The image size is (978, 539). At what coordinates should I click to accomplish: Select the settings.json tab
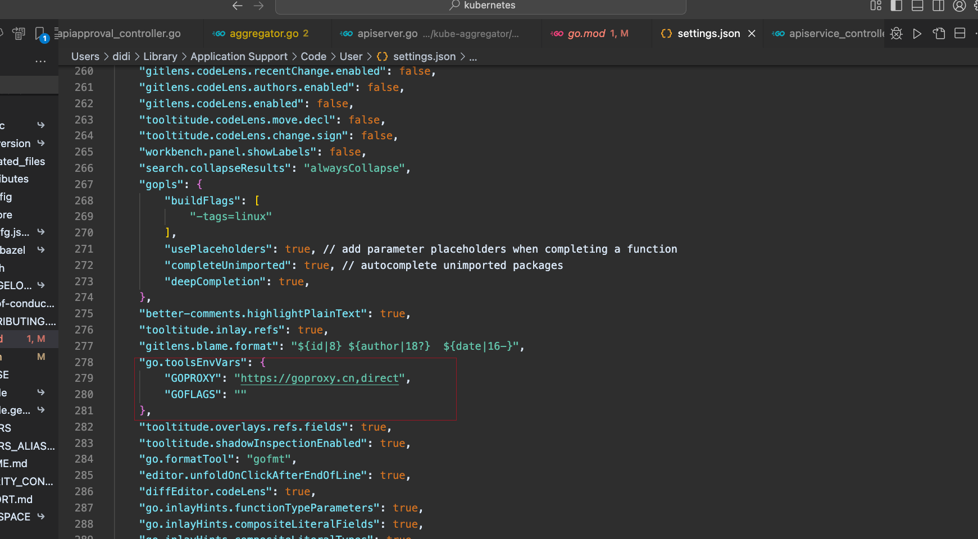pos(708,34)
